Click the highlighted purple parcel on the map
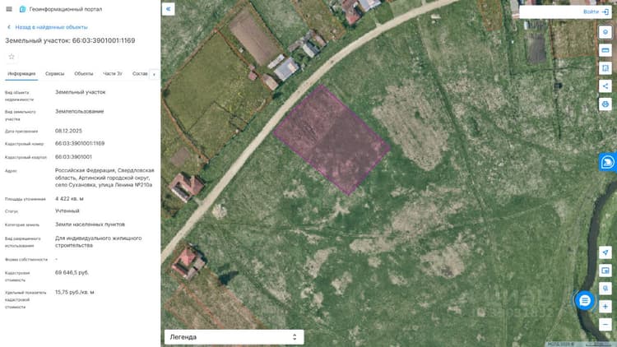The width and height of the screenshot is (617, 347). [332, 140]
